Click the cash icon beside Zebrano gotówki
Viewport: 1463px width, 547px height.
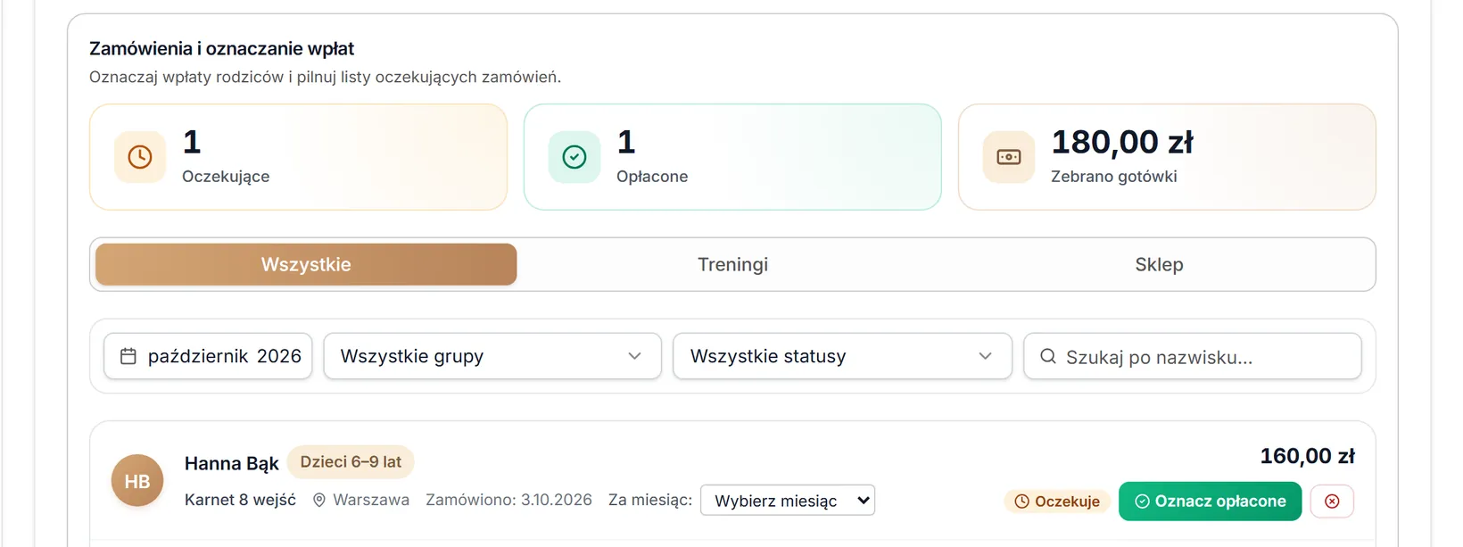(1009, 157)
